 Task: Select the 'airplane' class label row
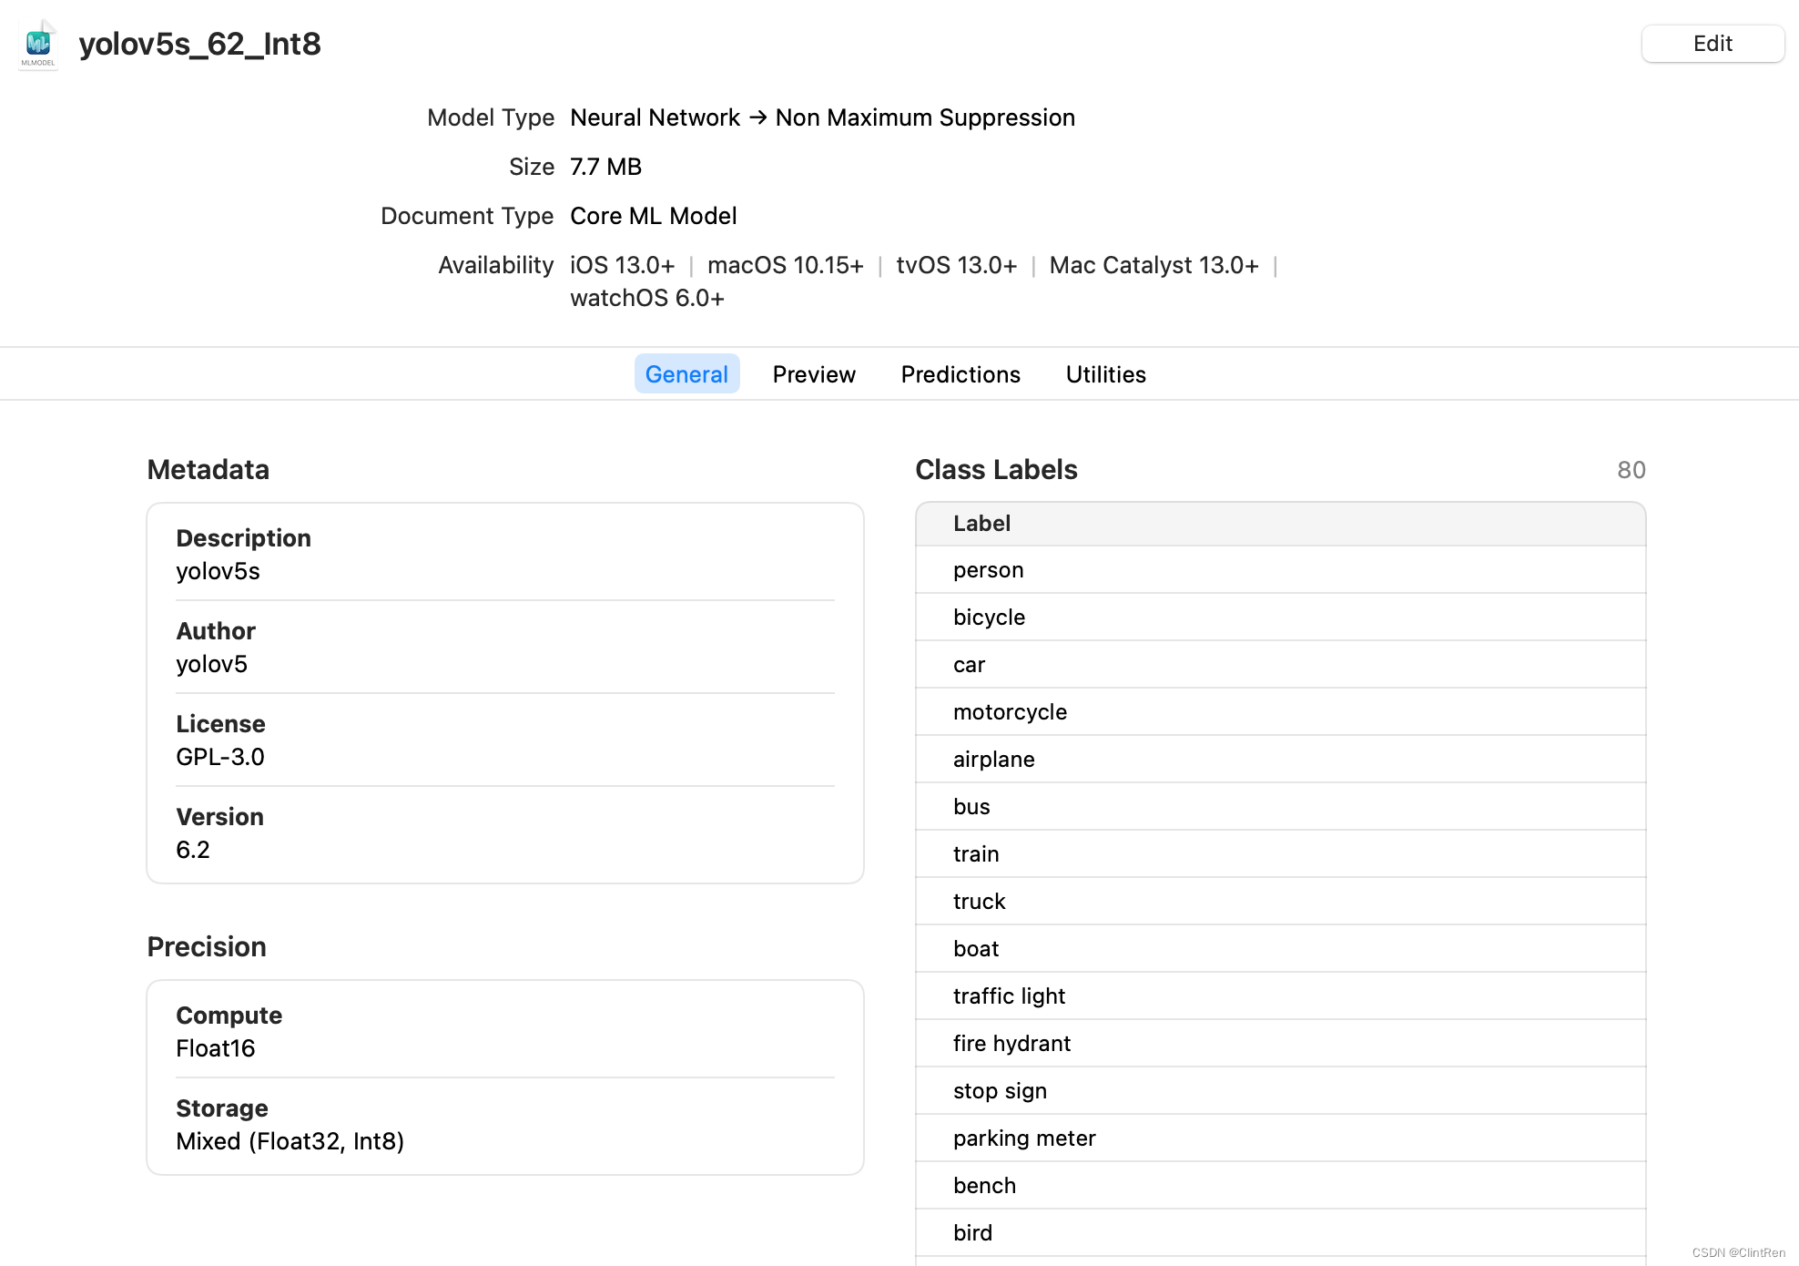pos(1280,760)
